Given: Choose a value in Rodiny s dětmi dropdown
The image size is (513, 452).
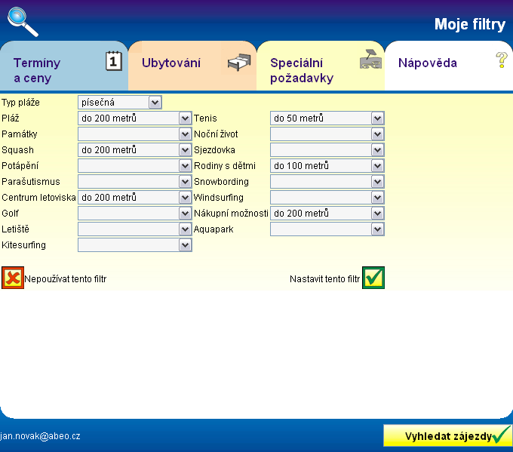Looking at the screenshot, I should point(327,165).
